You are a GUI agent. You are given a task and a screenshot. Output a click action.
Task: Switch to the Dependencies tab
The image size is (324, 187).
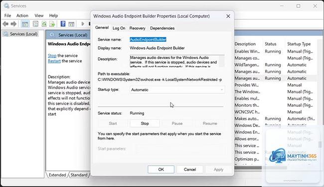point(162,28)
